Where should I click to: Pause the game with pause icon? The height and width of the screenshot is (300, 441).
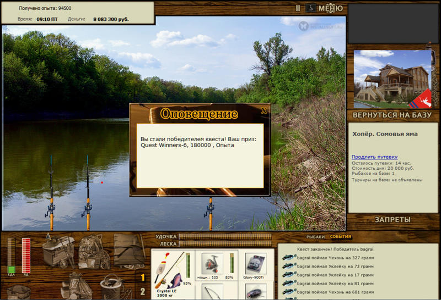click(x=298, y=8)
